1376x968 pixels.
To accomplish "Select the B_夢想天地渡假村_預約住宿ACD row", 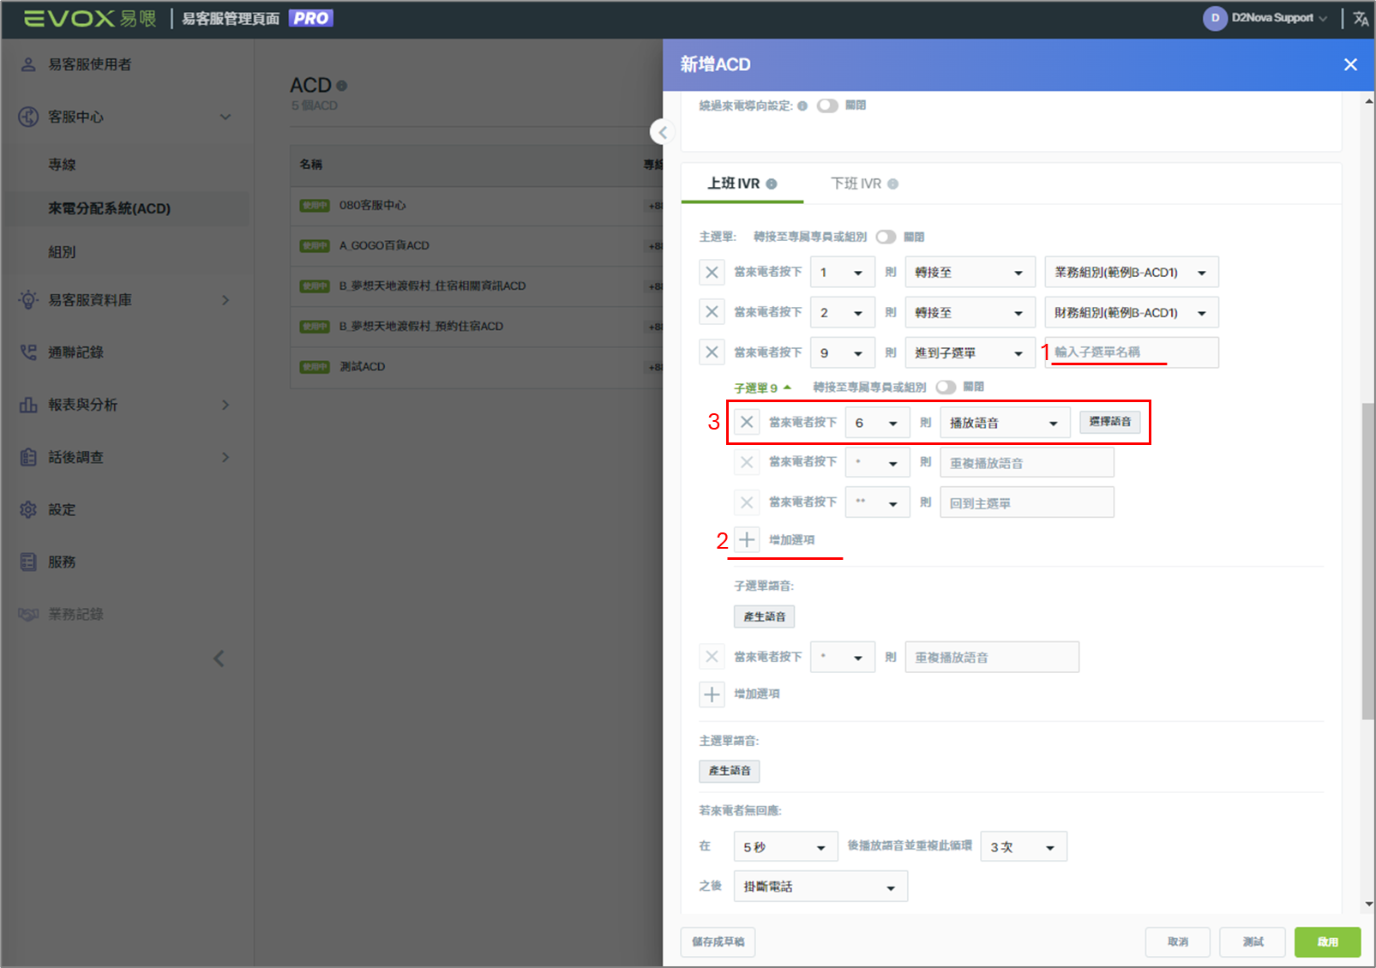I will 477,327.
